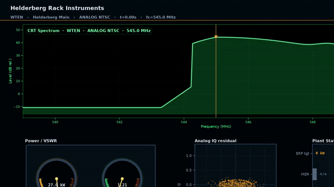Click the 'CRT Spectrum' plot label box
Image resolution: width=334 pixels, height=187 pixels.
[x=89, y=30]
